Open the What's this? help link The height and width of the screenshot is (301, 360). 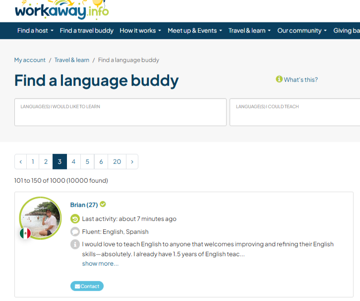click(300, 79)
